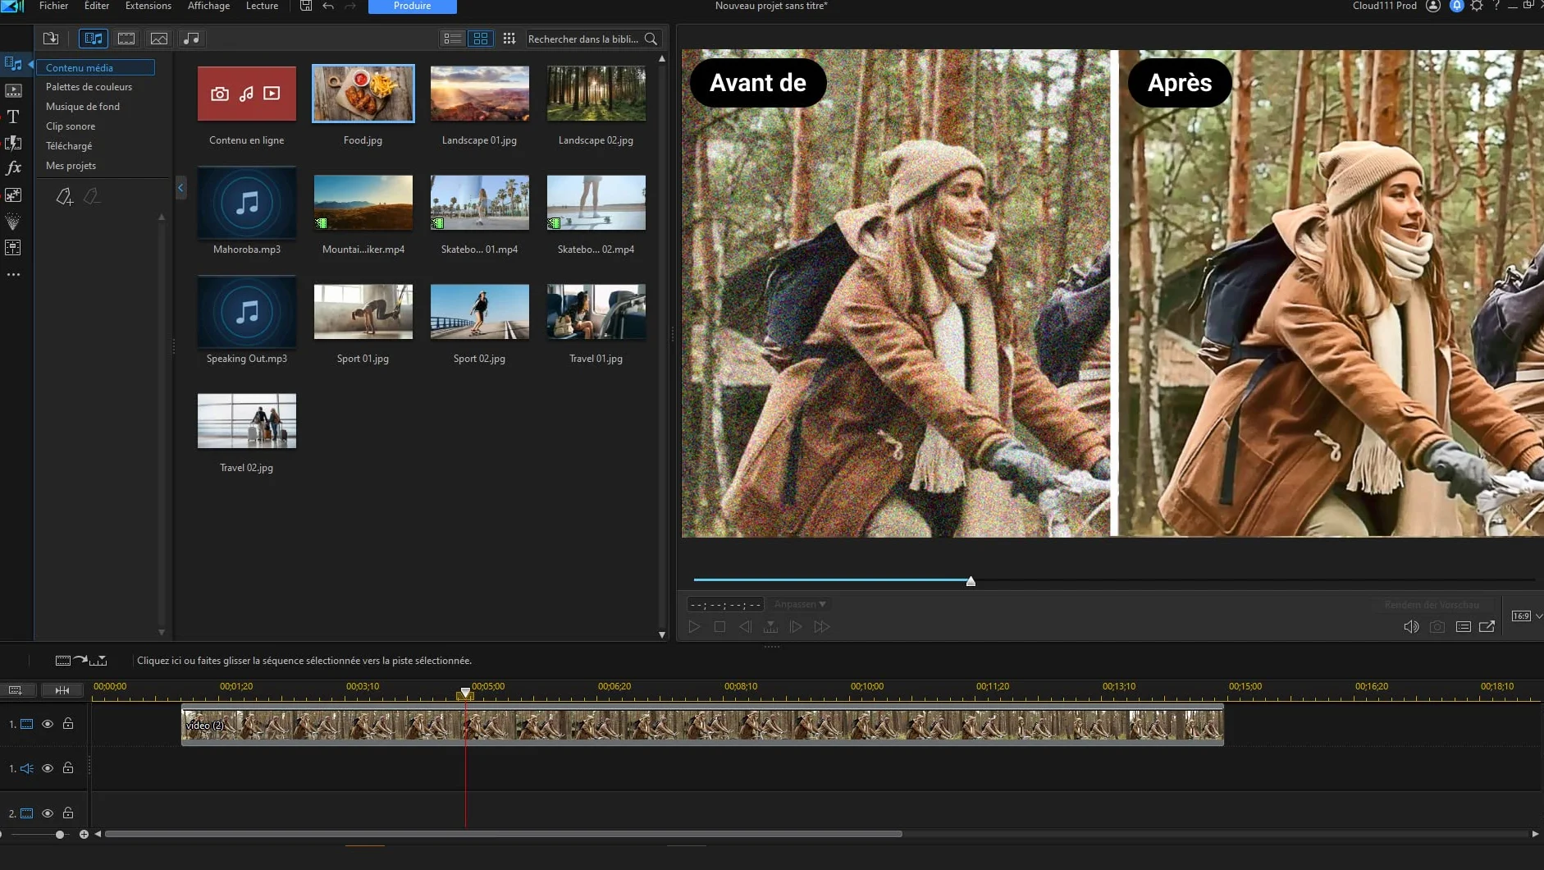Open the library menu grid dropdown
This screenshot has width=1544, height=870.
point(509,39)
